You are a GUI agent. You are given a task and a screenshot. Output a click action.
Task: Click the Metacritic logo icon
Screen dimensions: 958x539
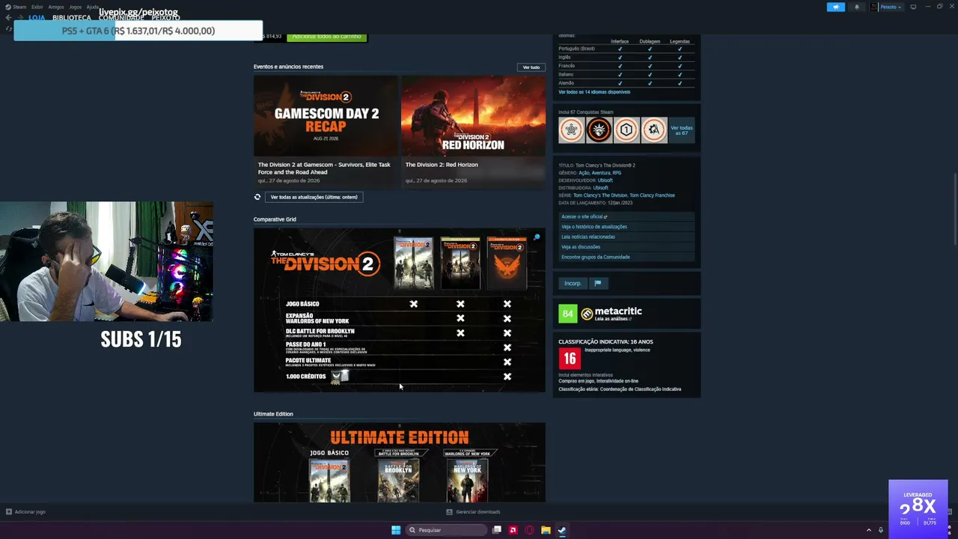point(587,314)
